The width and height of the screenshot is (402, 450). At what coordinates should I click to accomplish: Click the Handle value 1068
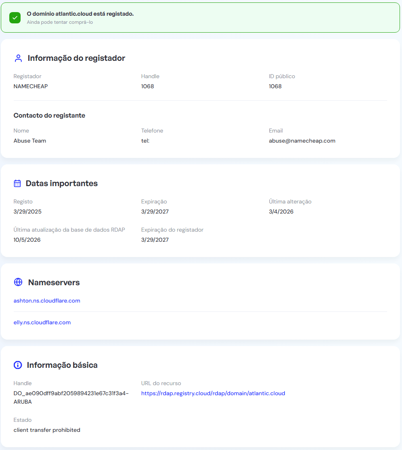(x=147, y=86)
